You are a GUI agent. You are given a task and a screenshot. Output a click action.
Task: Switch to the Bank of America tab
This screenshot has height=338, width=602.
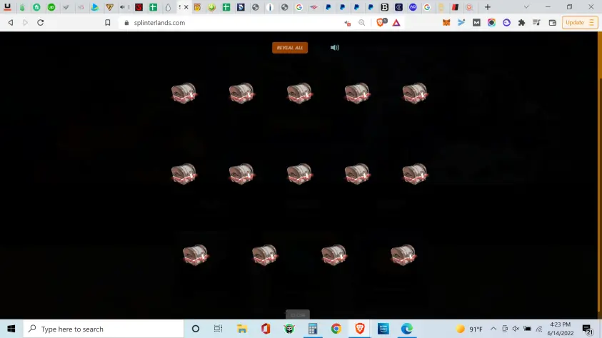(313, 7)
